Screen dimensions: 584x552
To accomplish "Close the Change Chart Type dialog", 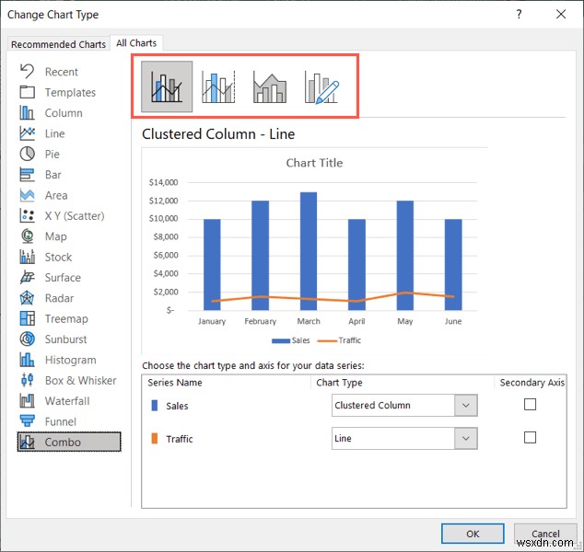I will [561, 14].
